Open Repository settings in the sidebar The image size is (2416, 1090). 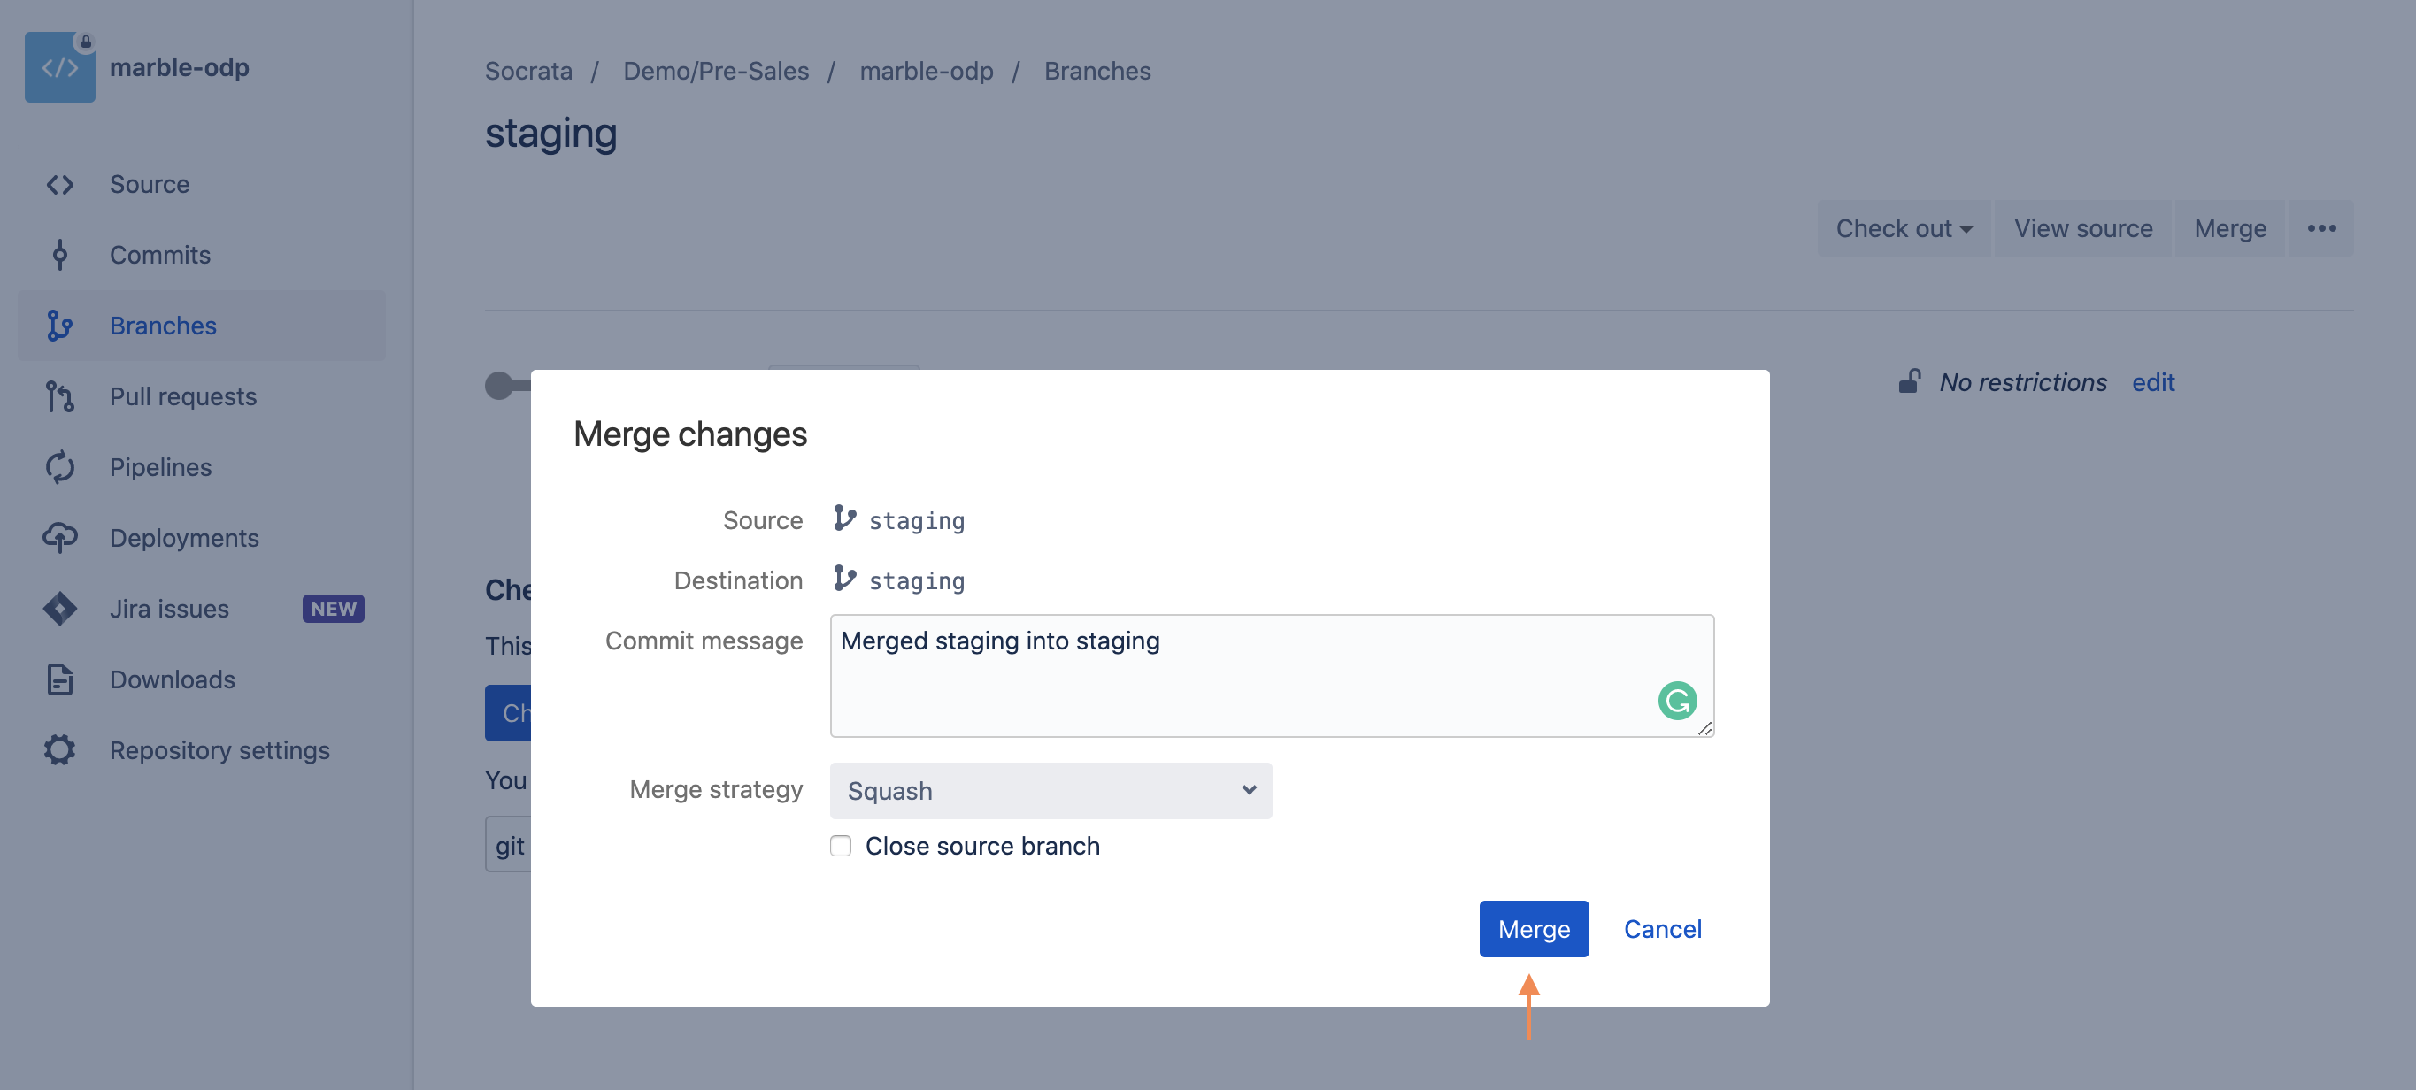pyautogui.click(x=202, y=749)
